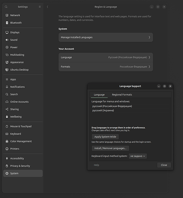The height and width of the screenshot is (198, 183).
Task: Open Bluetooth settings
Action: [23, 22]
